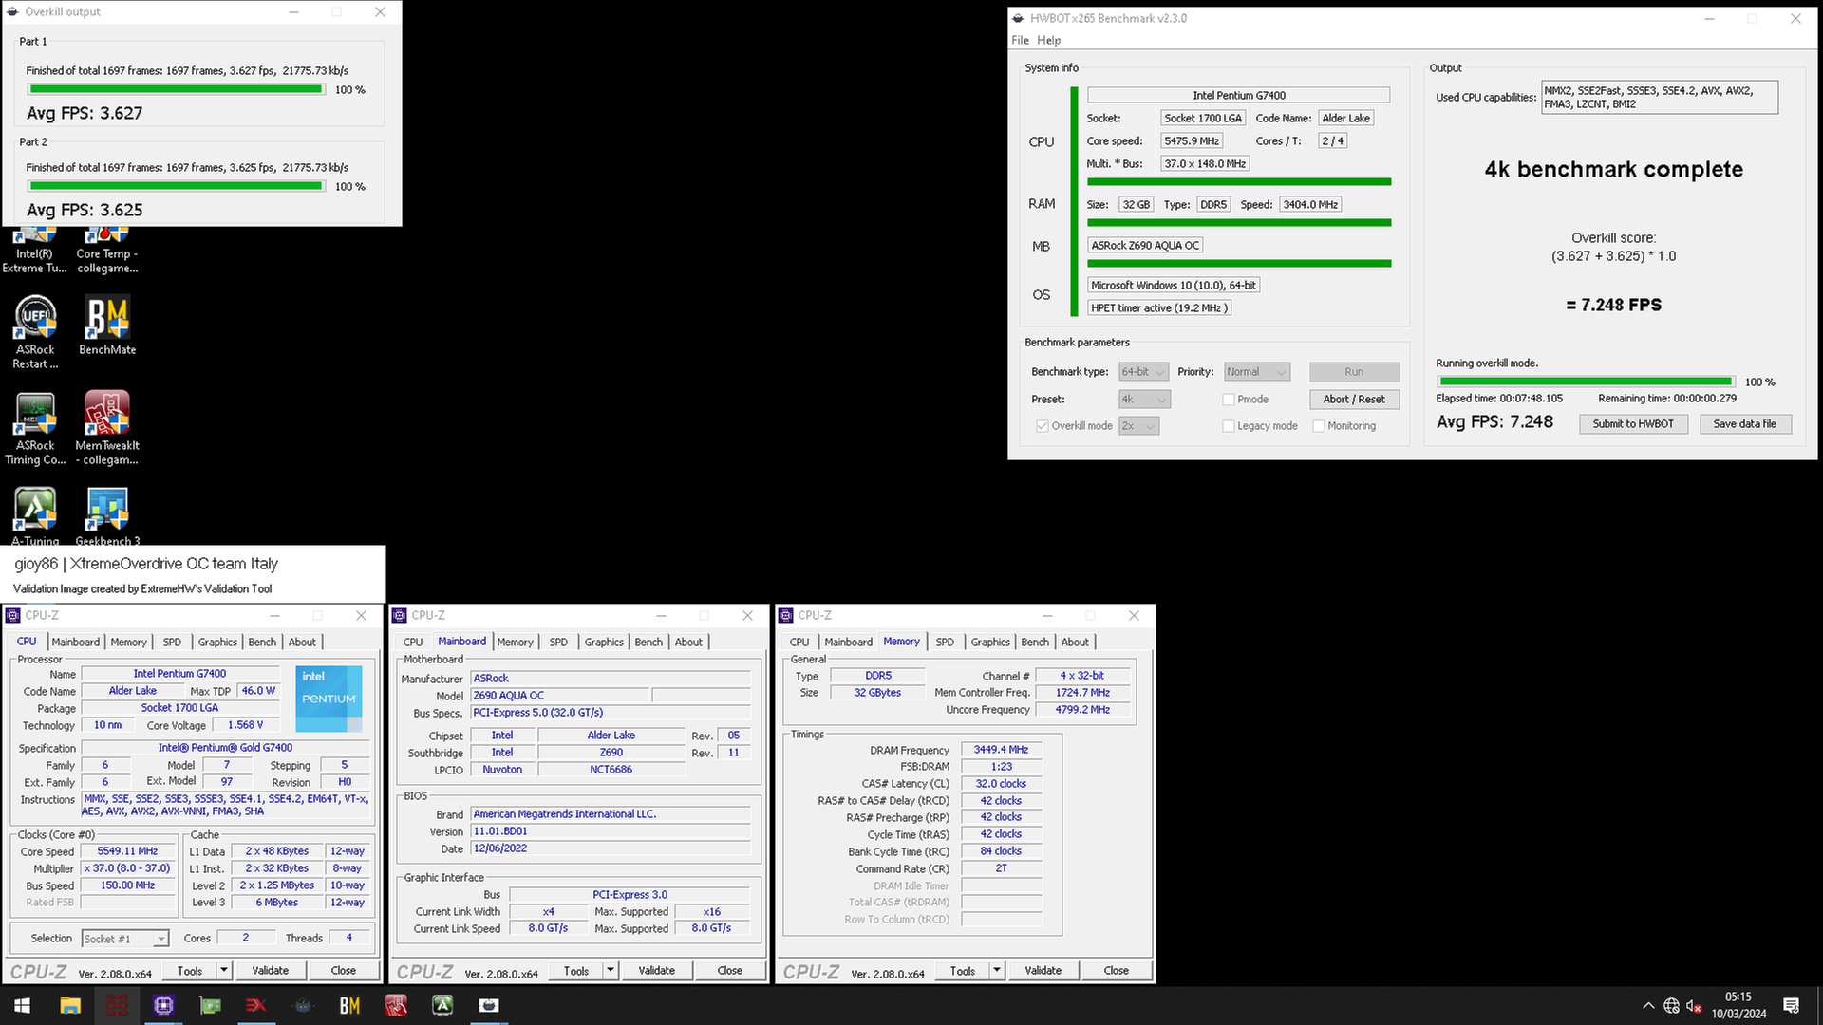Click the disabled Run button
The width and height of the screenshot is (1823, 1025).
pos(1354,372)
